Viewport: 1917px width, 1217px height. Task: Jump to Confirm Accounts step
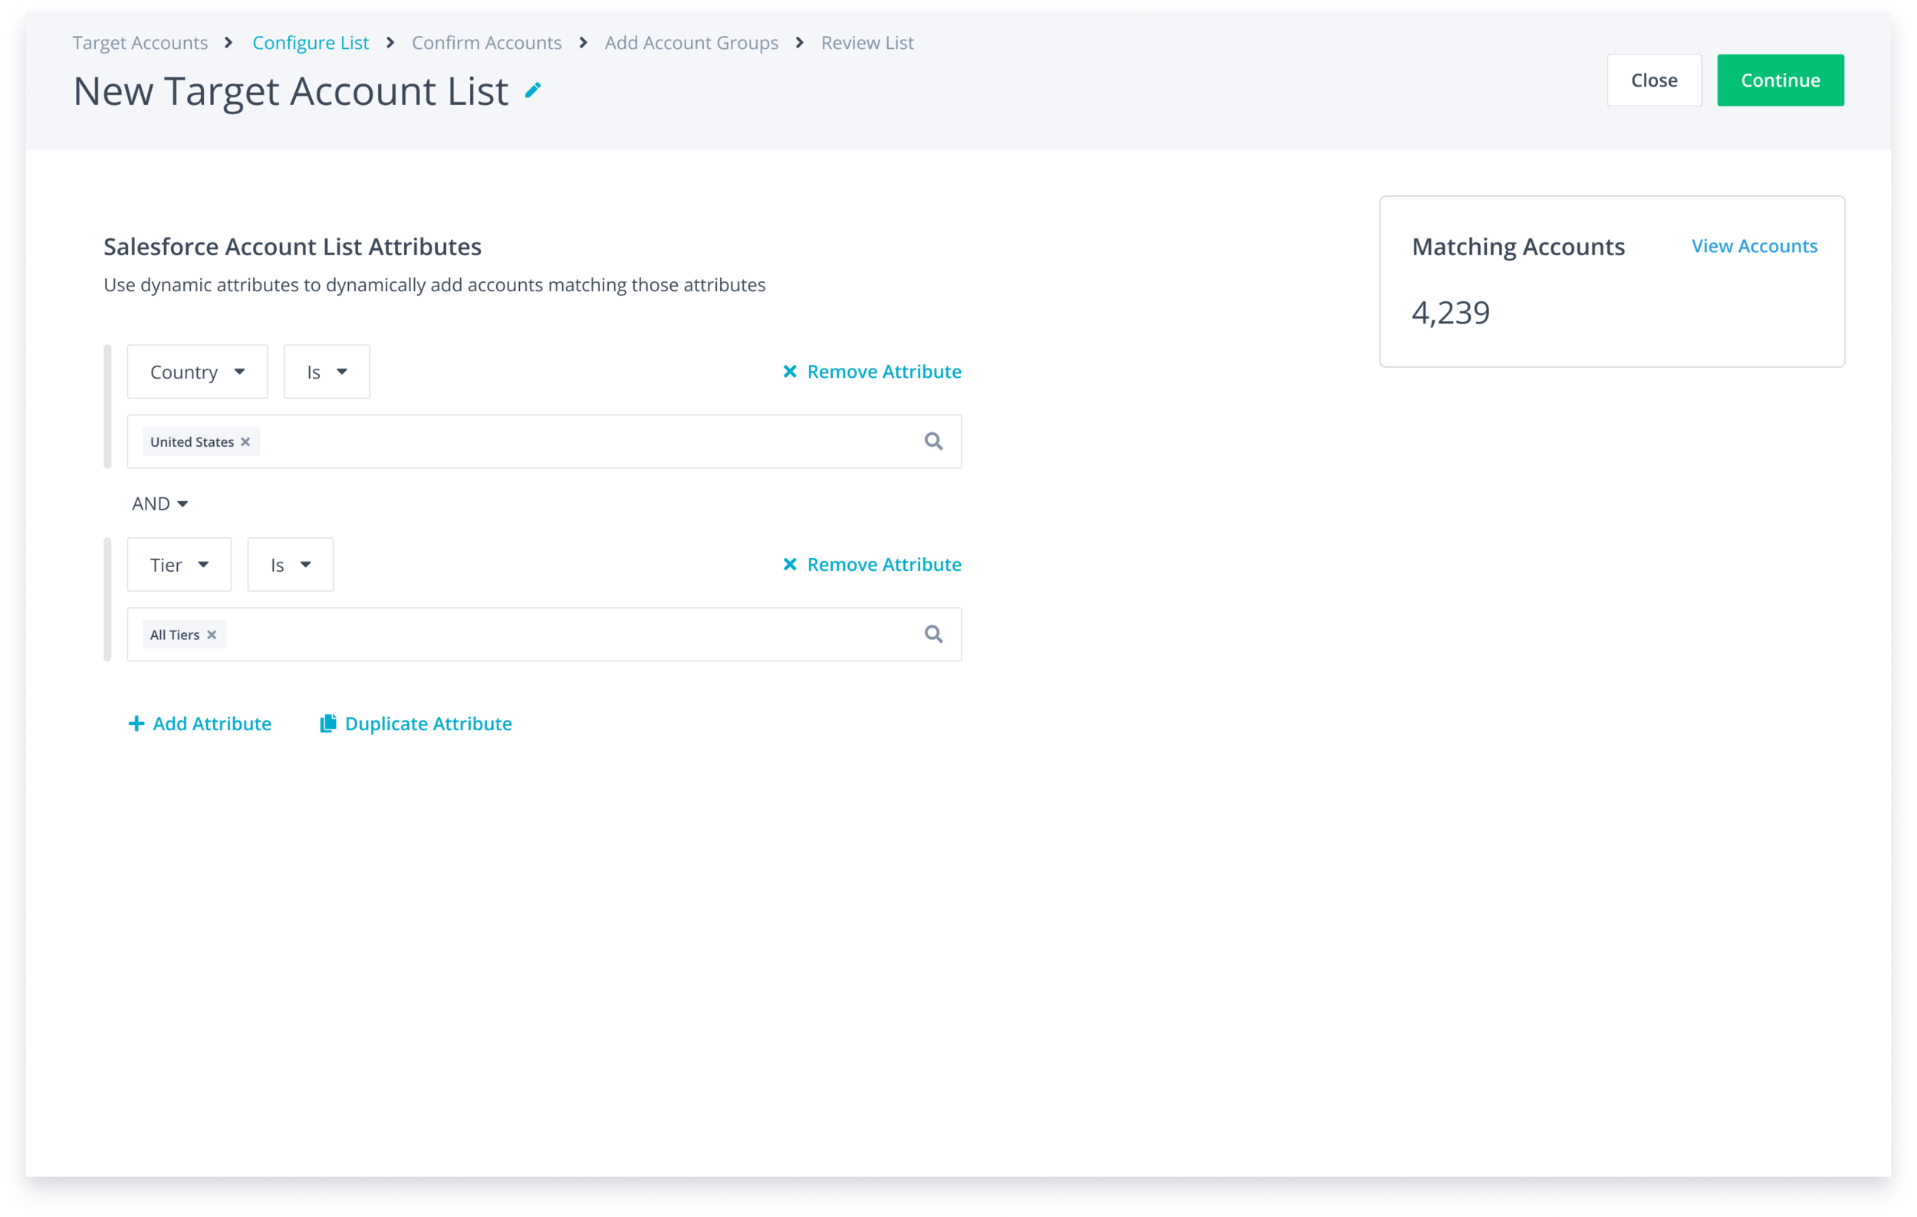(x=486, y=43)
